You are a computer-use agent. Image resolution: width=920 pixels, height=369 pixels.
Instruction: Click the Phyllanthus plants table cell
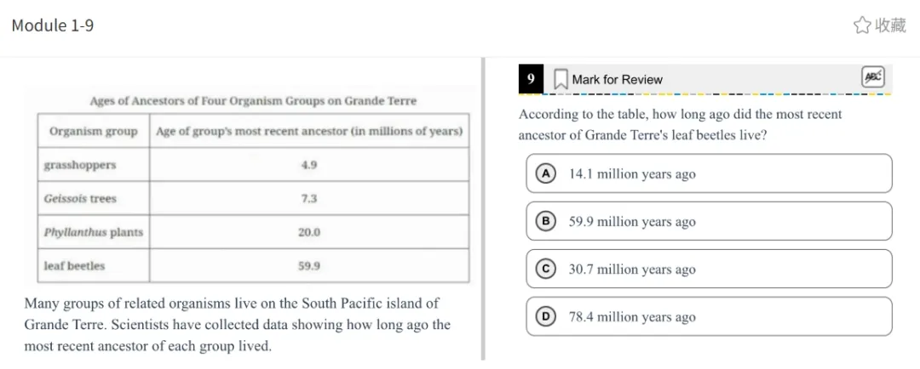click(x=94, y=232)
